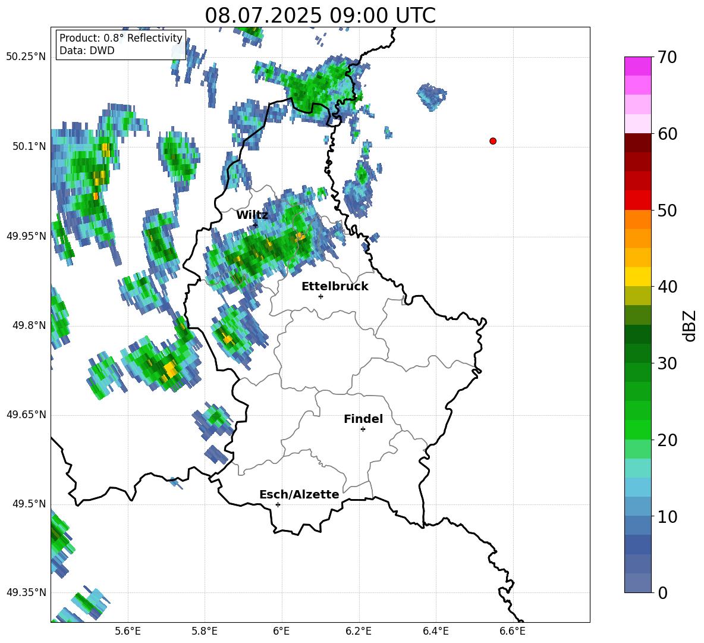Click the 0 tick on the colorbar
The width and height of the screenshot is (704, 643).
point(662,593)
